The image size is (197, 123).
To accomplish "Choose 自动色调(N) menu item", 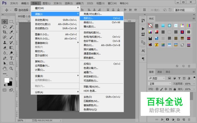I will 55,20.
